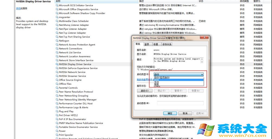Choose 手动 in the startup type list
The width and height of the screenshot is (272, 139).
pos(156,82)
